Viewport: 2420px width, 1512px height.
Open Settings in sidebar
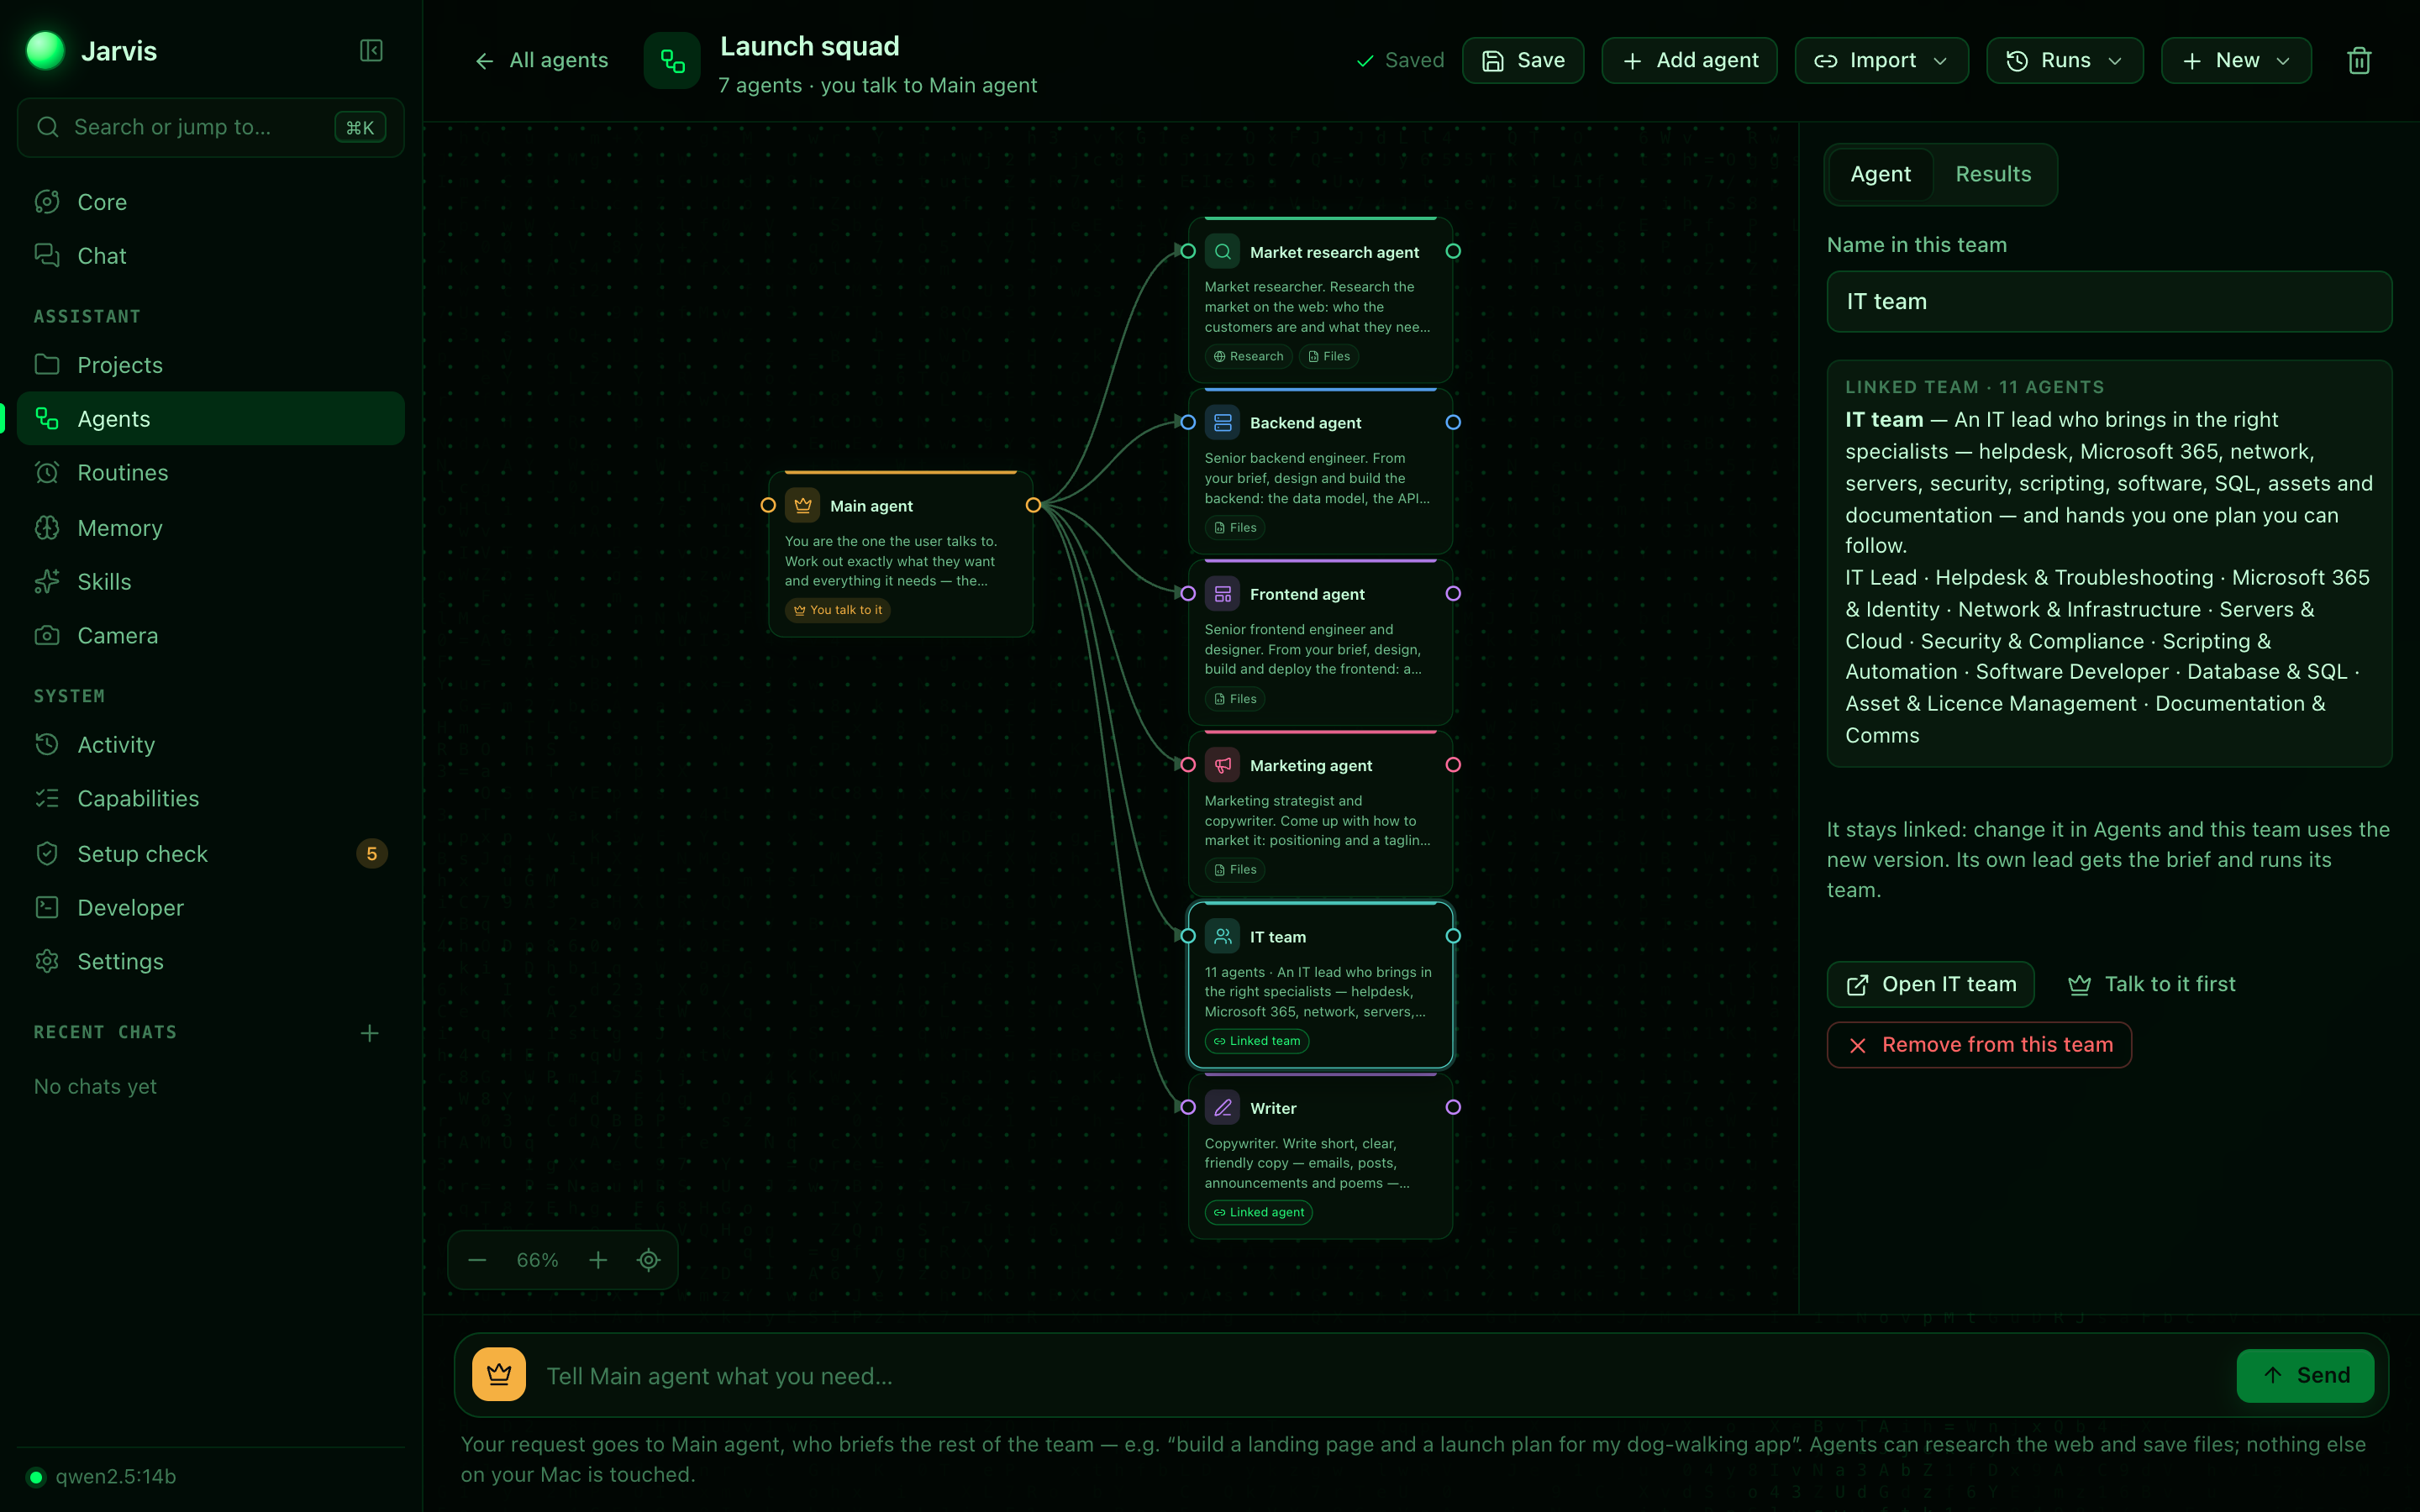pos(211,962)
